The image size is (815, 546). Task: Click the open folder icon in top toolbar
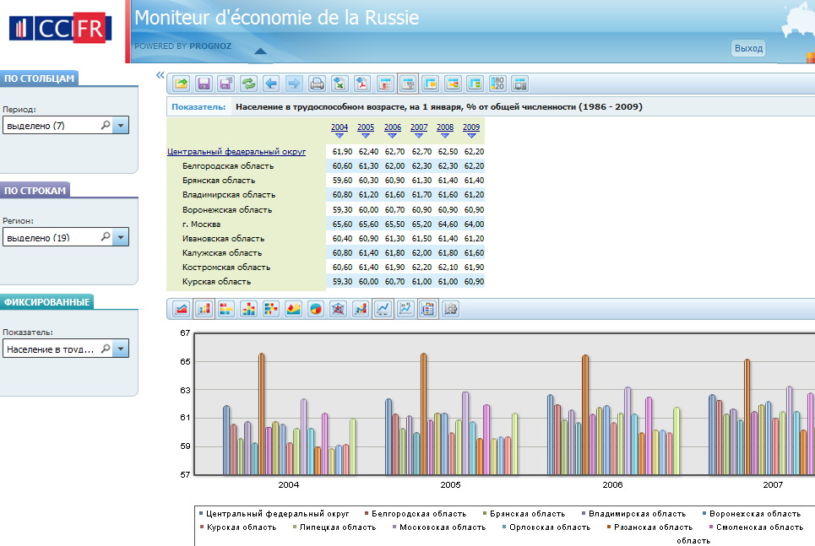[182, 84]
